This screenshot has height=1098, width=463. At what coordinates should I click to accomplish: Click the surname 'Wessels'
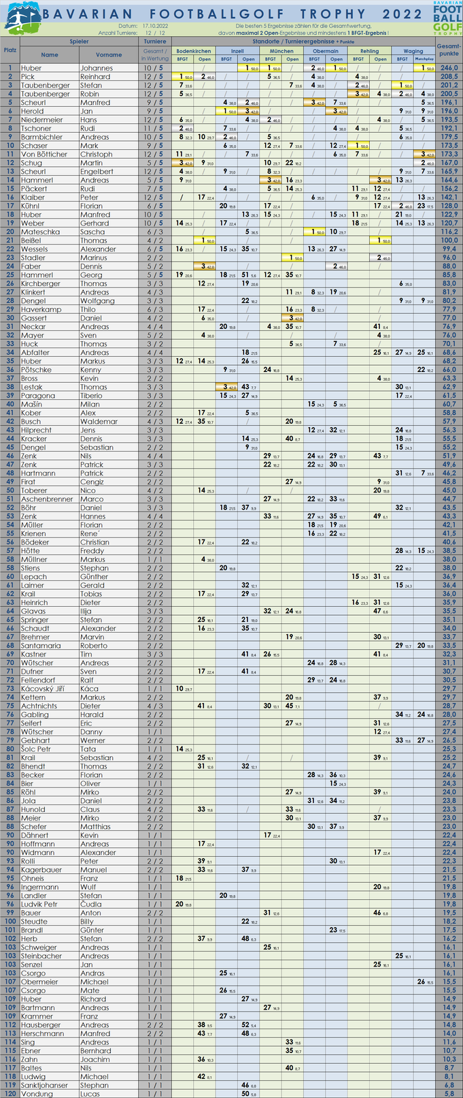35,249
